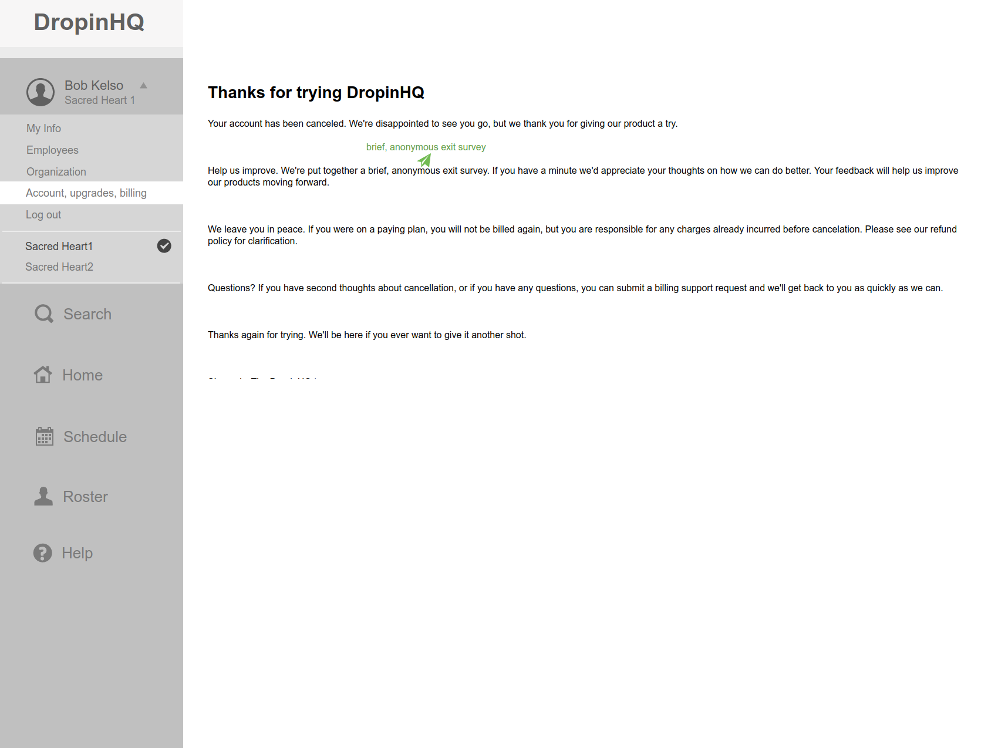Click the Bob Kelso name text
Screen dimensions: 988x748
point(94,86)
